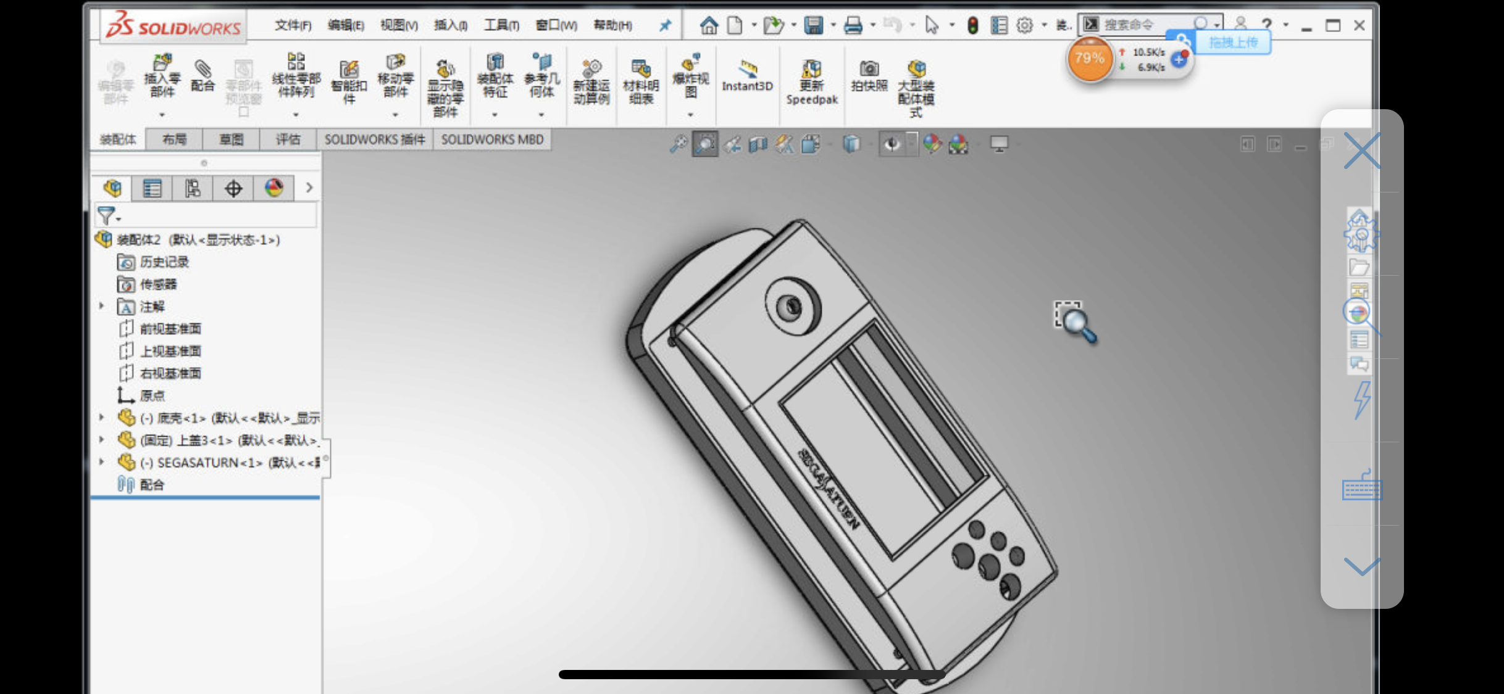
Task: Close the remote control overlay with X
Action: coord(1361,151)
